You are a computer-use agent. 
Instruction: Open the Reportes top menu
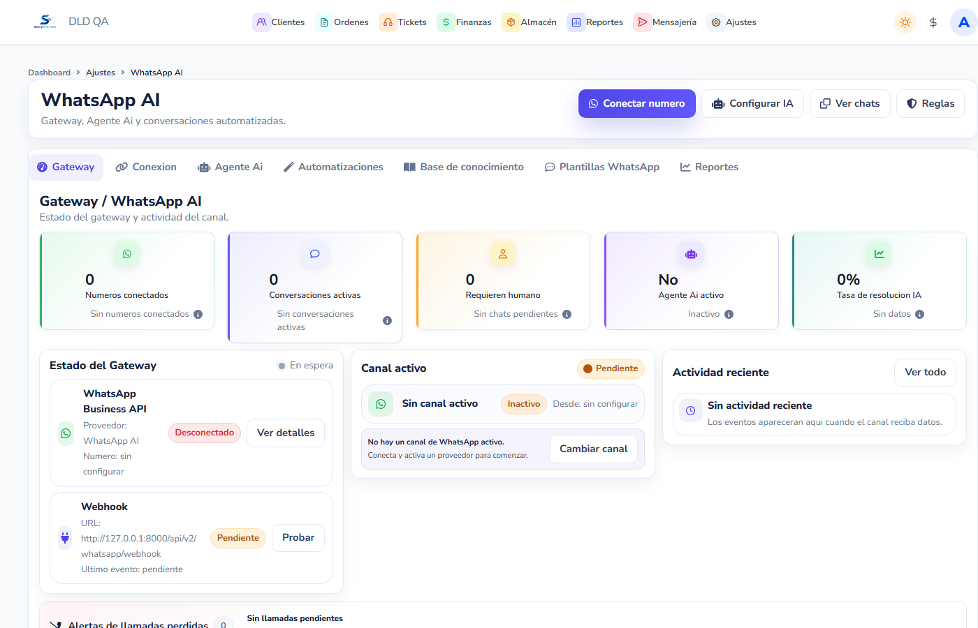pos(595,22)
